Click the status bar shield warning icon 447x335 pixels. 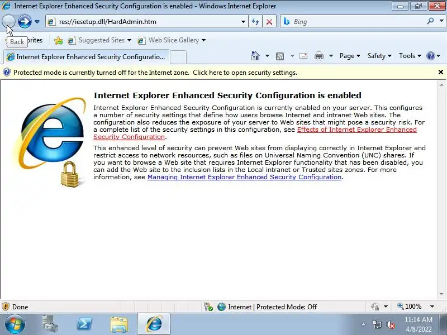(6, 307)
